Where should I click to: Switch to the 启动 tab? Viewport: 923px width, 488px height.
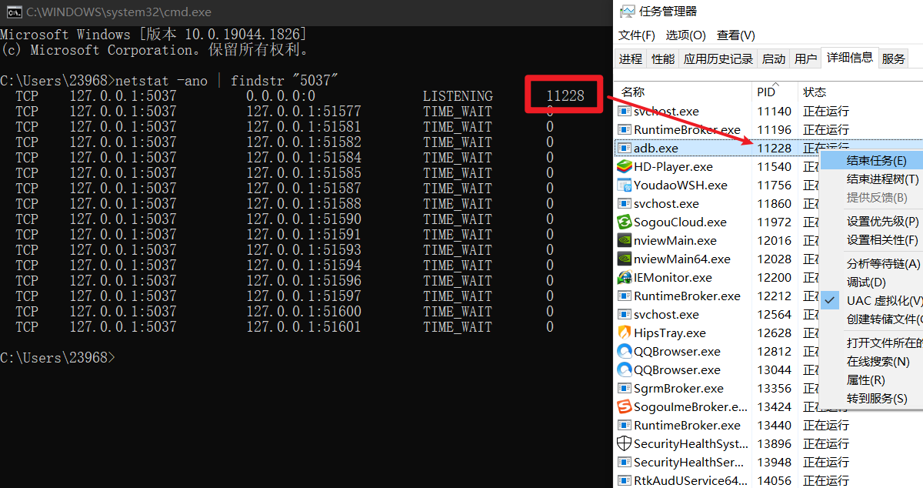(x=773, y=58)
